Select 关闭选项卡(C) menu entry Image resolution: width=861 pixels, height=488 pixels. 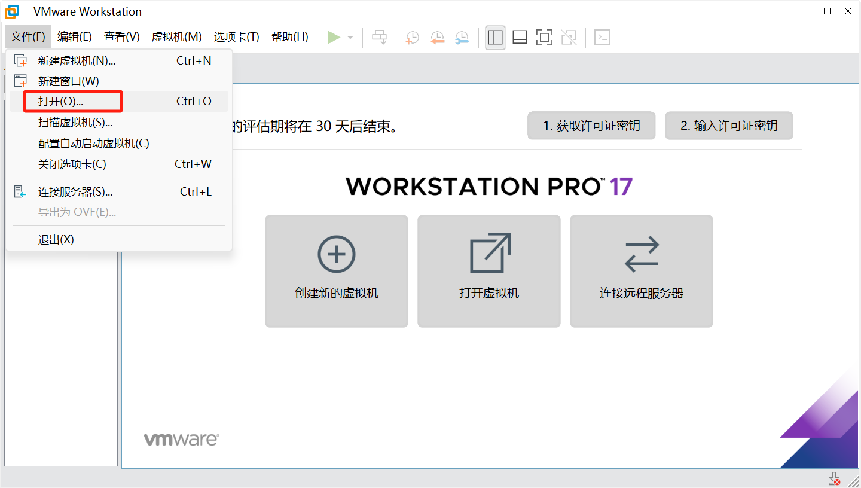point(119,164)
